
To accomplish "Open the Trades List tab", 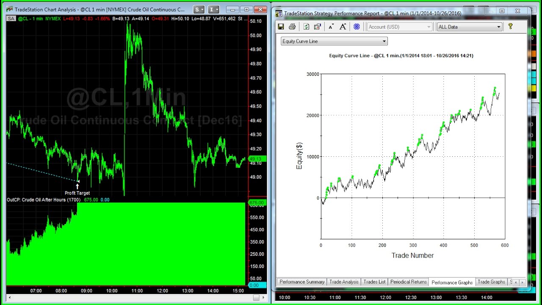I will [375, 282].
